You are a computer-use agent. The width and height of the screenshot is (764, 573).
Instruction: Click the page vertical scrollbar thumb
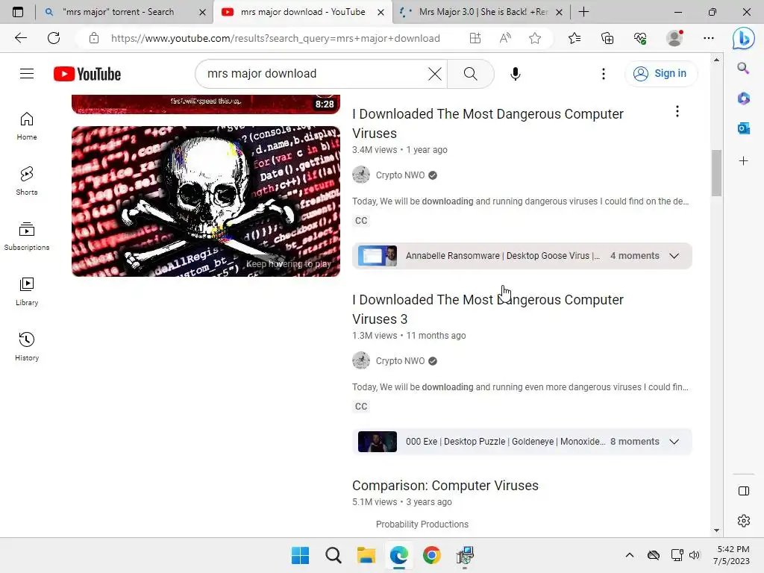click(x=716, y=173)
